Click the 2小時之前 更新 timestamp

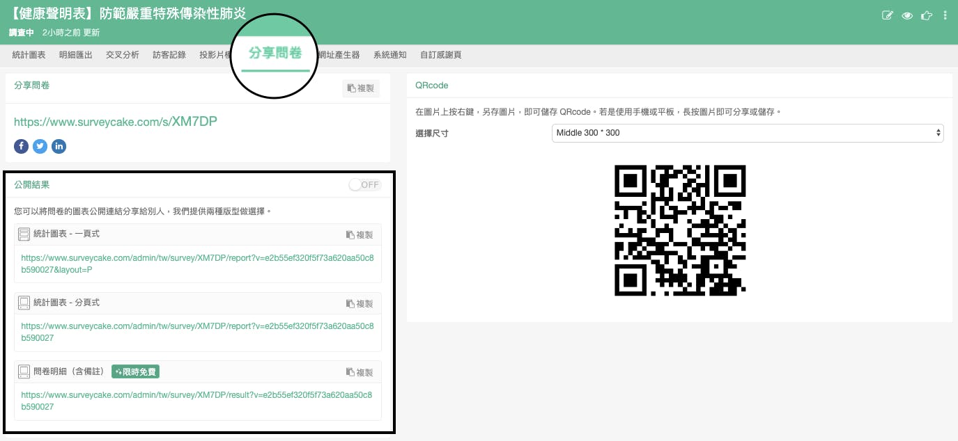pyautogui.click(x=71, y=33)
